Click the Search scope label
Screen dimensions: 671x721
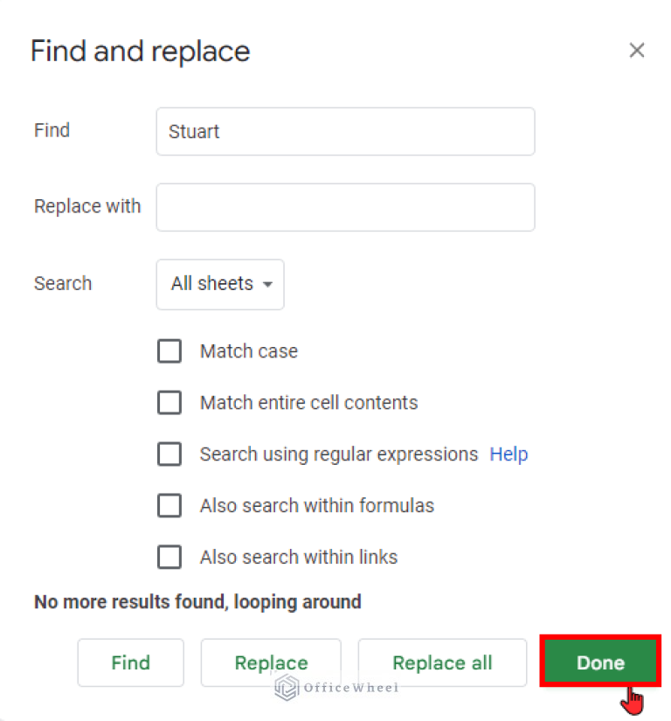pyautogui.click(x=62, y=284)
